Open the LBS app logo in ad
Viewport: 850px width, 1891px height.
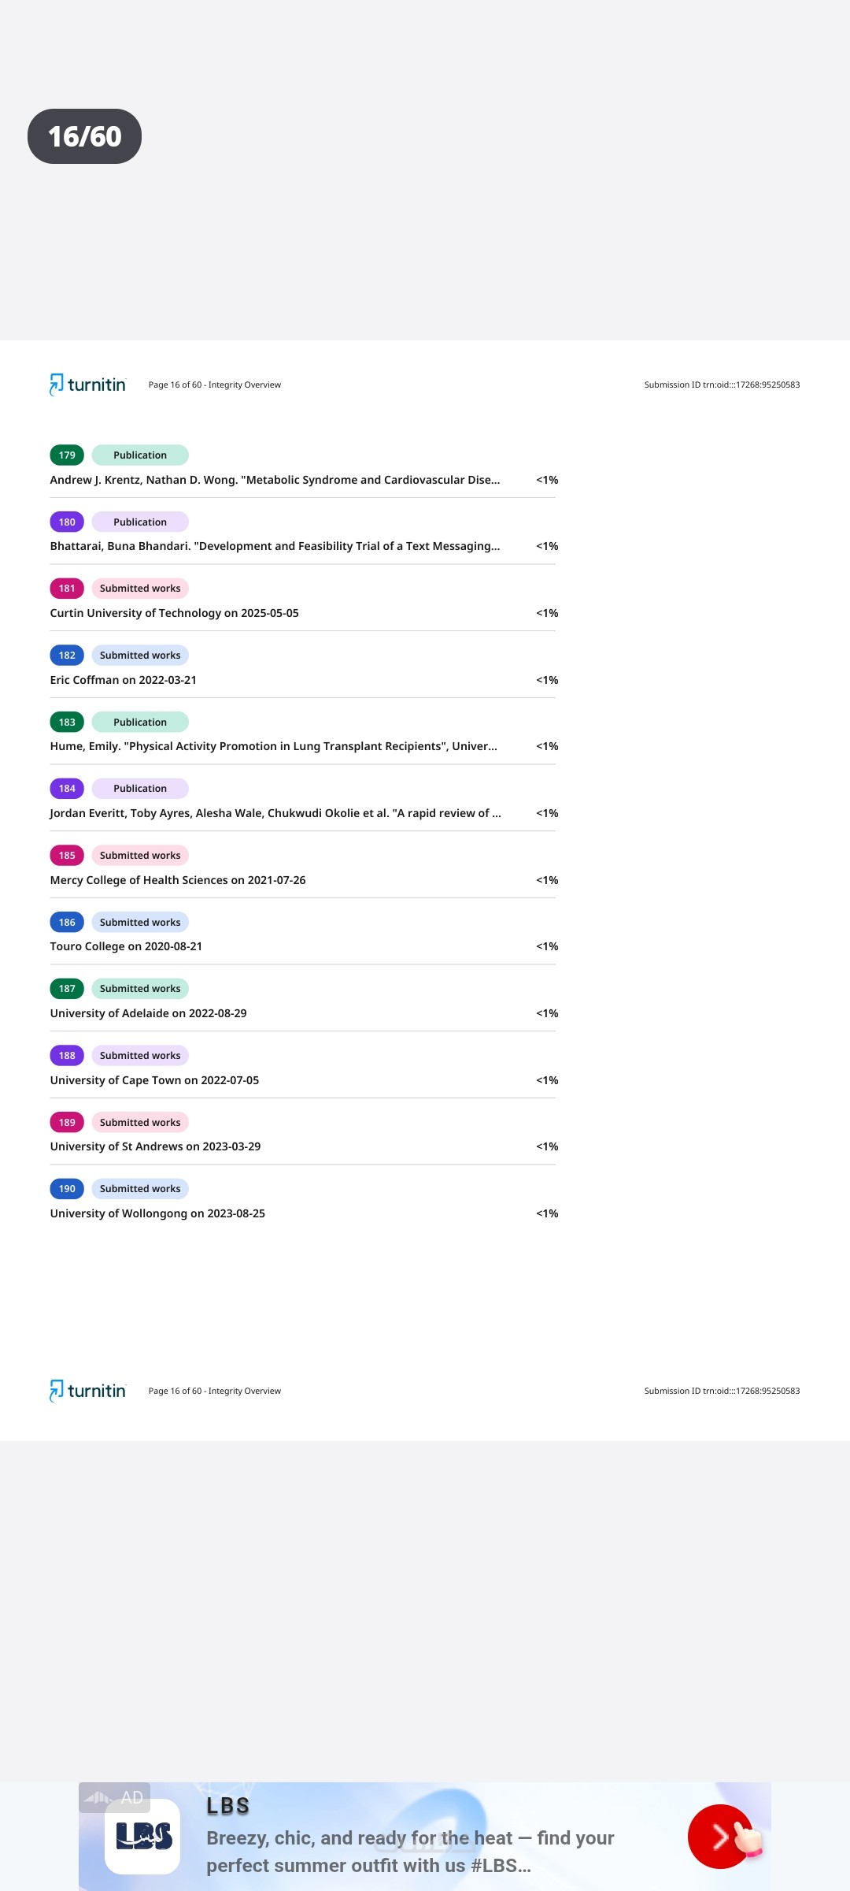(143, 1836)
